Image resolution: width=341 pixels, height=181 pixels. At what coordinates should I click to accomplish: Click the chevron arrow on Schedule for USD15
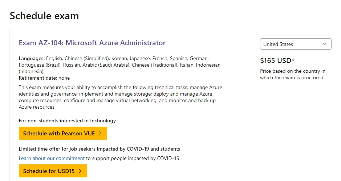80,171
